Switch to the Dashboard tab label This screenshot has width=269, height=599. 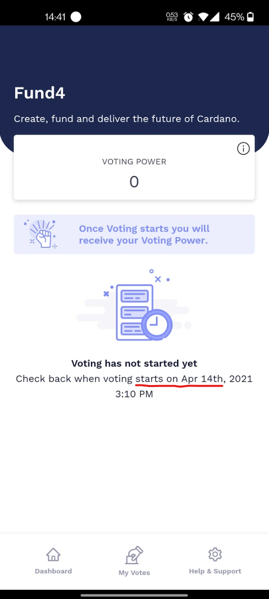54,571
